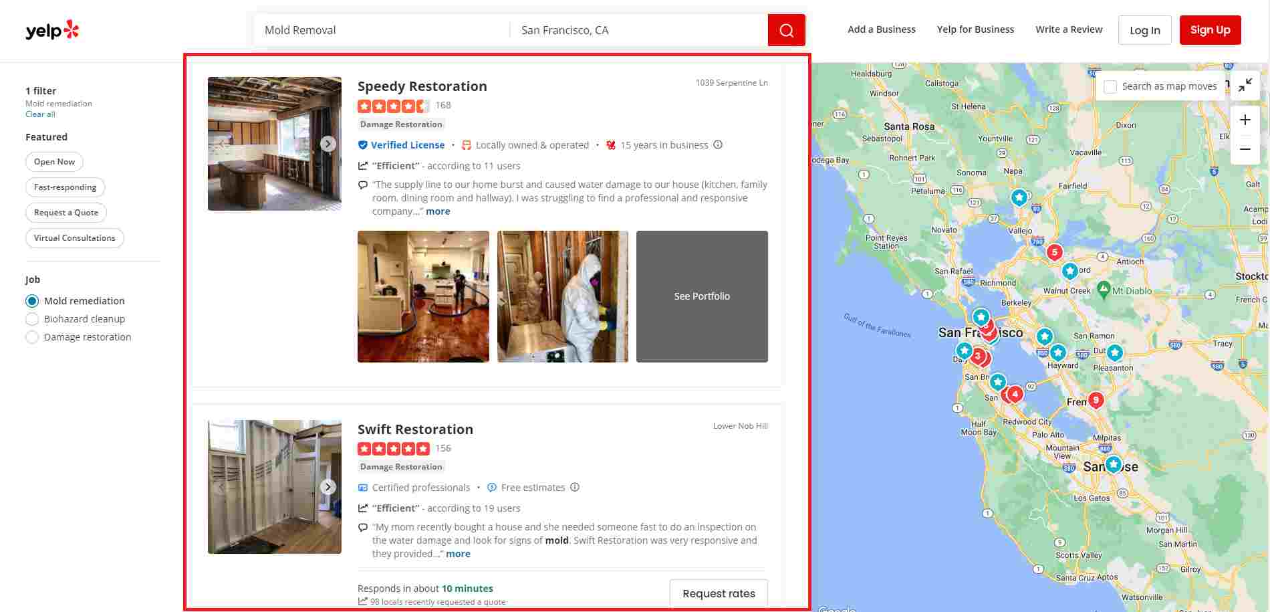Collapse the map with the diagonal arrows icon
This screenshot has height=612, width=1270.
pos(1245,86)
